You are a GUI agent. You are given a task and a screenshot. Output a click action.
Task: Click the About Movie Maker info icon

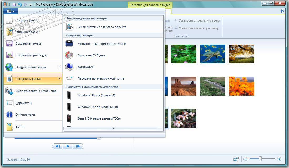pyautogui.click(x=9, y=115)
